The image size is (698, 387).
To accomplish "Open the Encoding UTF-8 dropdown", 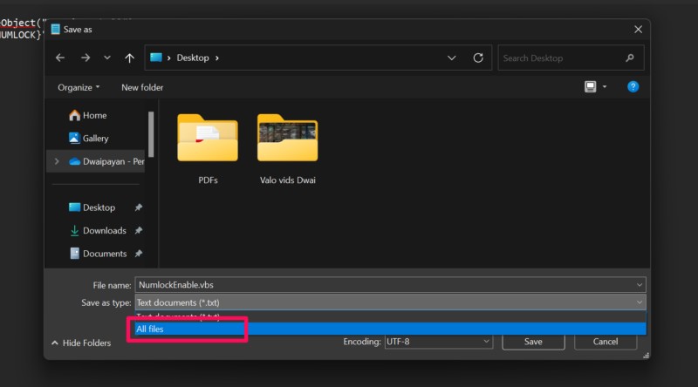I will tap(438, 342).
